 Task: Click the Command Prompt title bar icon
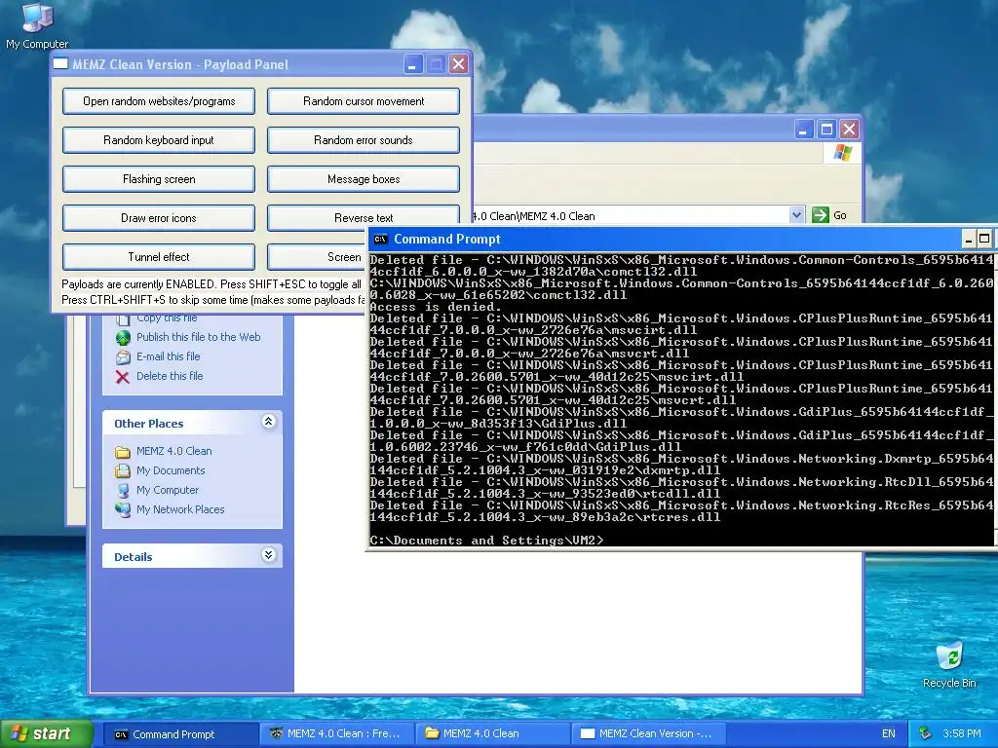pyautogui.click(x=381, y=240)
